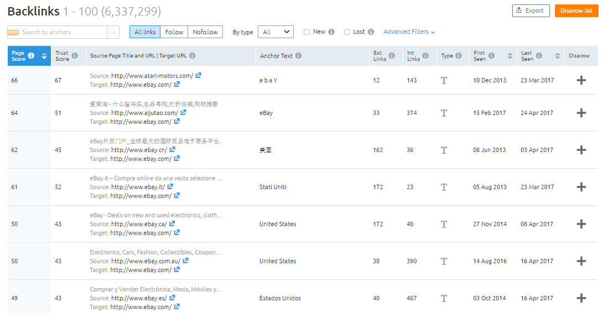The image size is (608, 313).
Task: Click ext links value 162
Action: pyautogui.click(x=378, y=150)
